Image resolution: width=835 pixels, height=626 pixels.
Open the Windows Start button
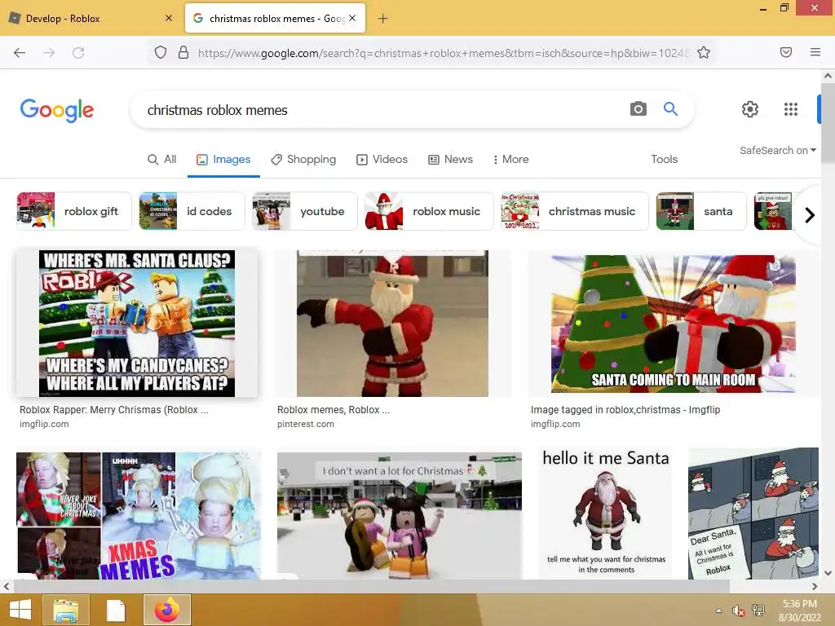pos(20,610)
